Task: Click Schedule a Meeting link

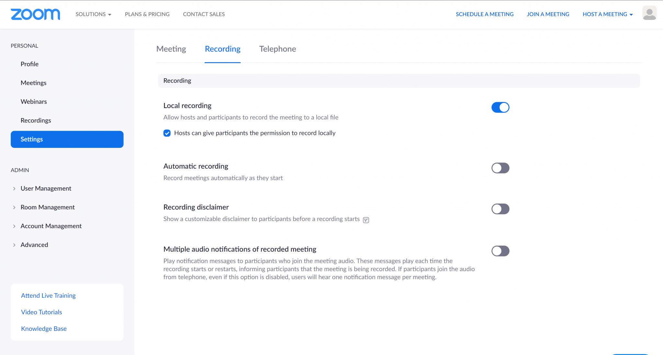Action: pos(485,14)
